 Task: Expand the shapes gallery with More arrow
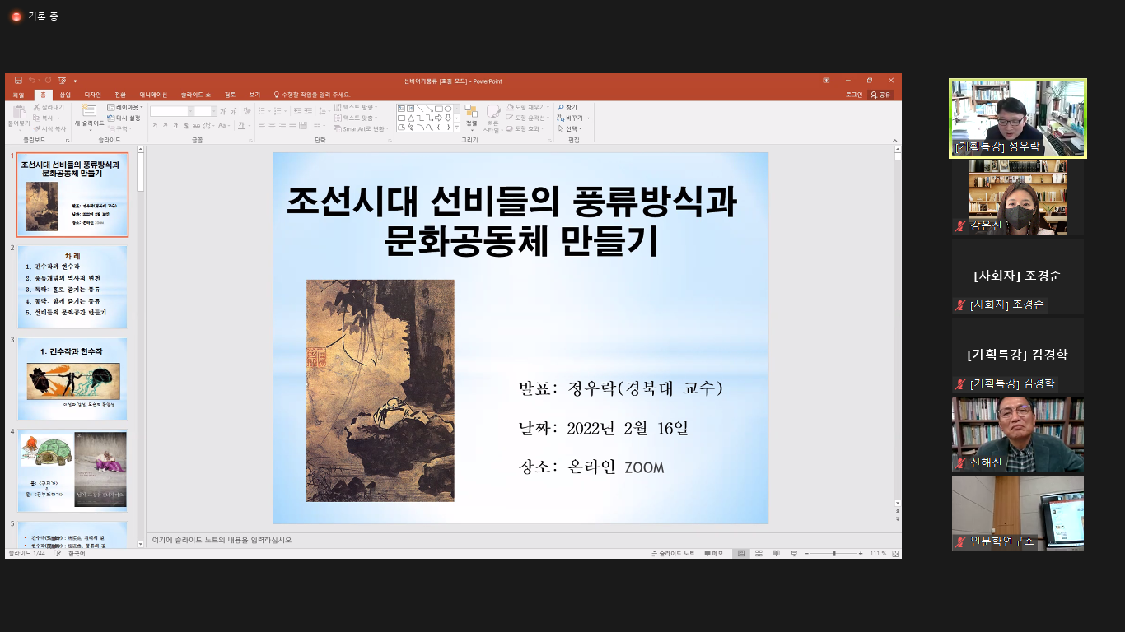456,128
